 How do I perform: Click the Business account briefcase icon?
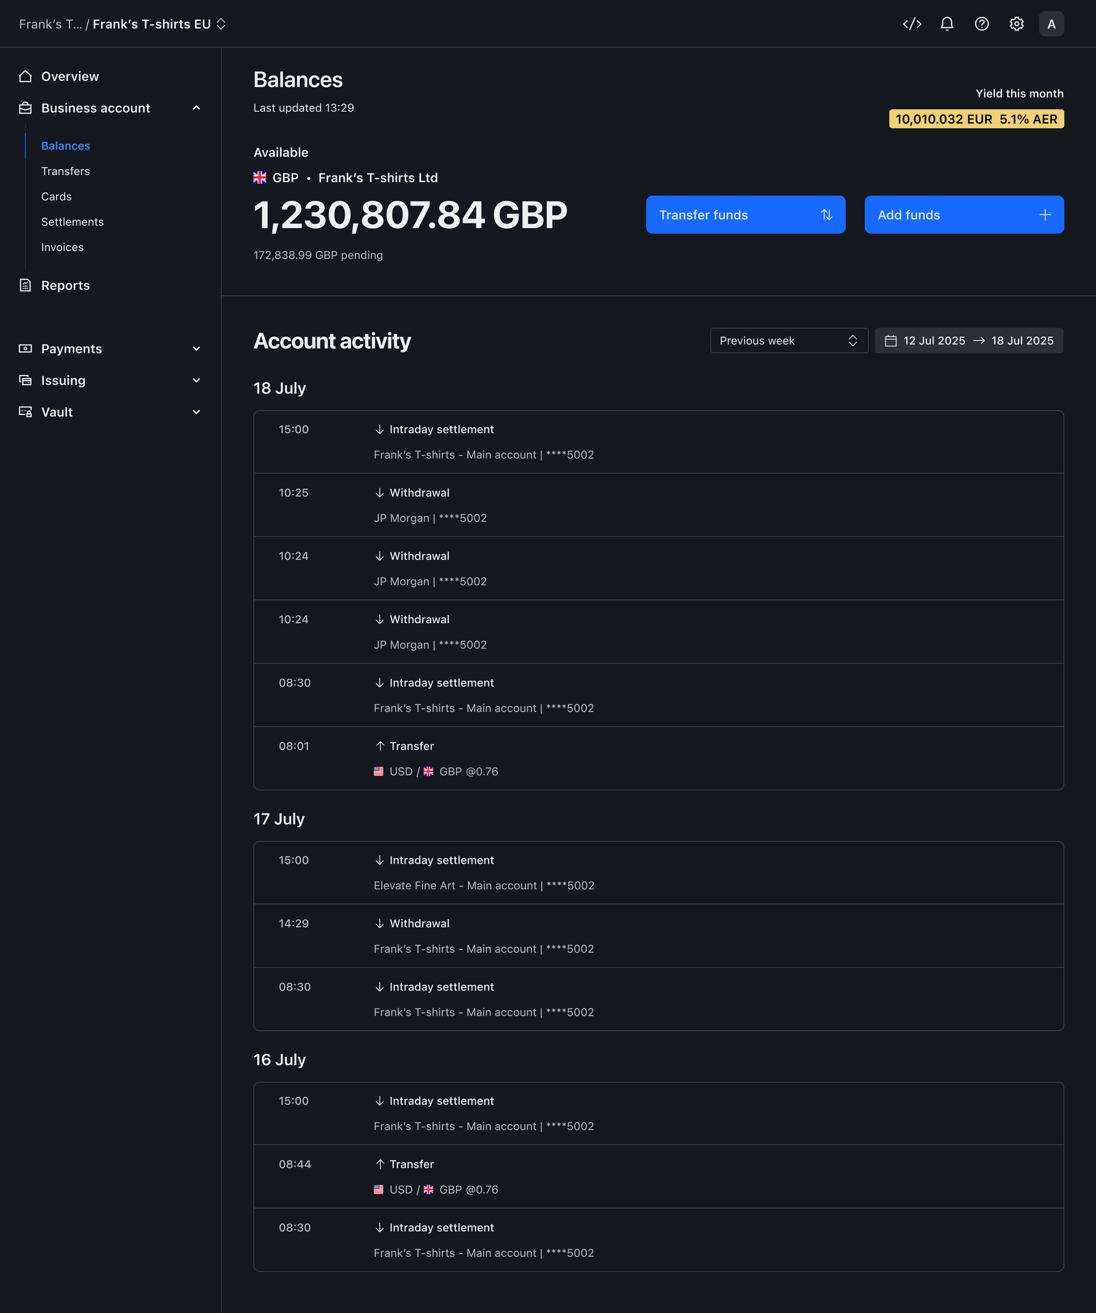[x=25, y=108]
